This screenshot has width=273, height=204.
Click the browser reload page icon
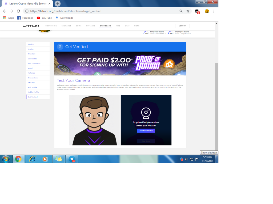pos(18,11)
